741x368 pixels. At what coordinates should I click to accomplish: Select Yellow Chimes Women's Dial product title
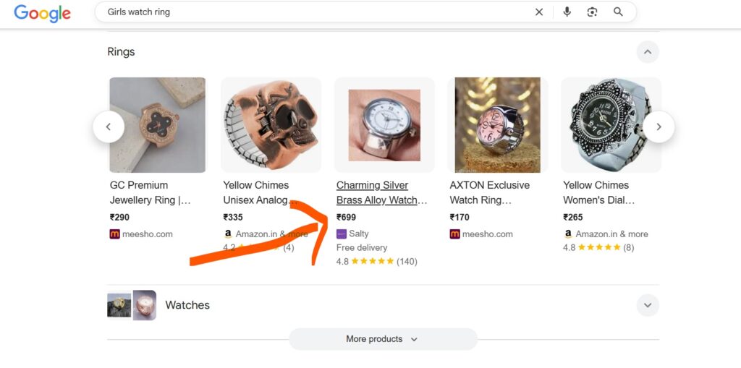coord(598,192)
